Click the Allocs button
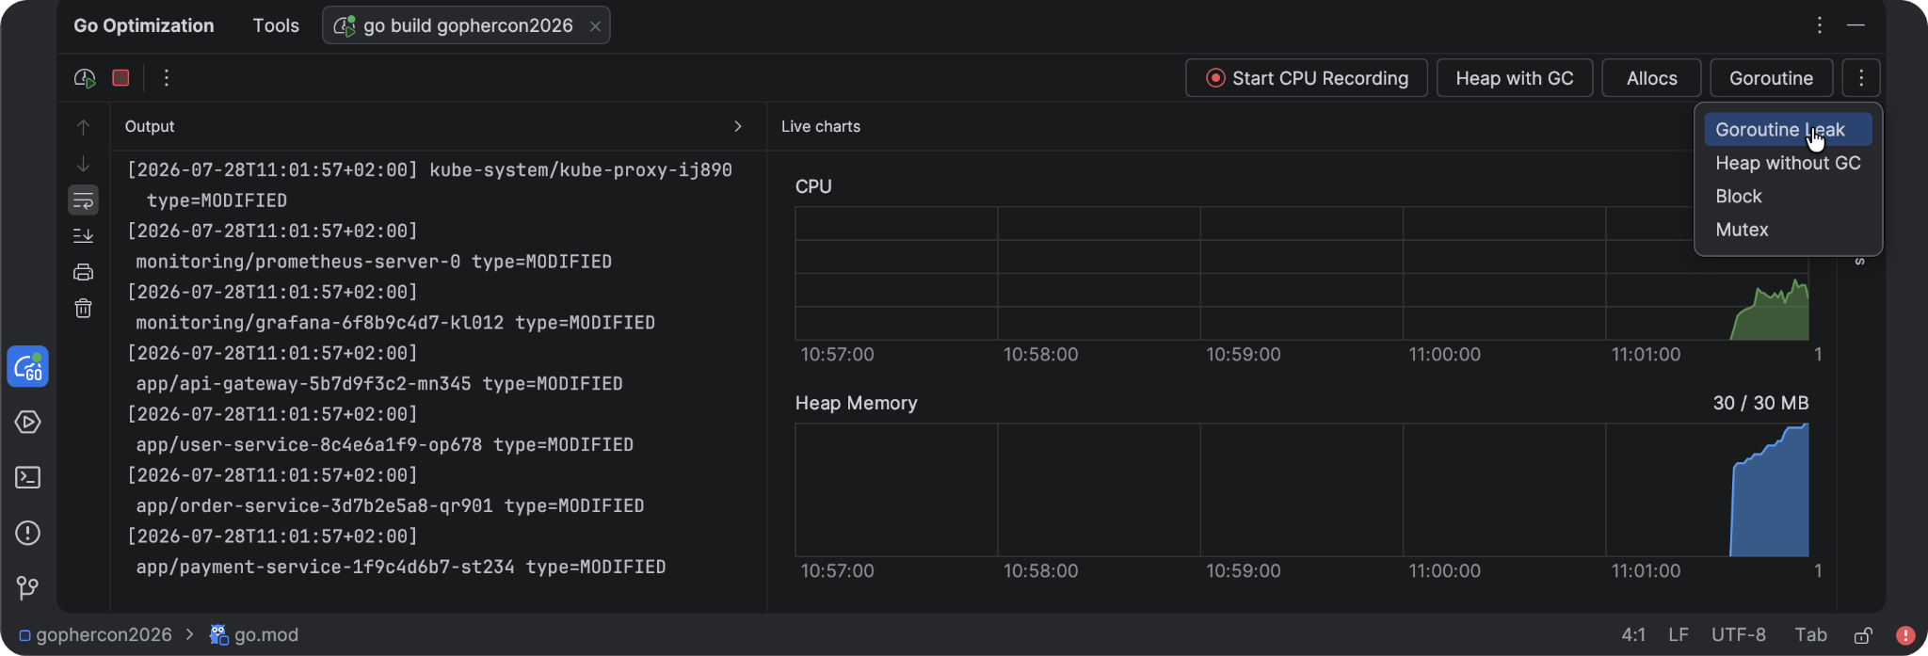Viewport: 1928px width, 656px height. coord(1652,78)
